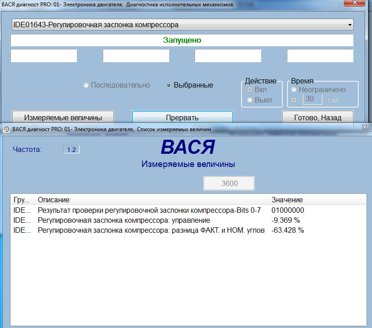The height and width of the screenshot is (328, 372).
Task: Select the 'разница ФАКТ. и НОМ. углов' row
Action: pyautogui.click(x=150, y=230)
